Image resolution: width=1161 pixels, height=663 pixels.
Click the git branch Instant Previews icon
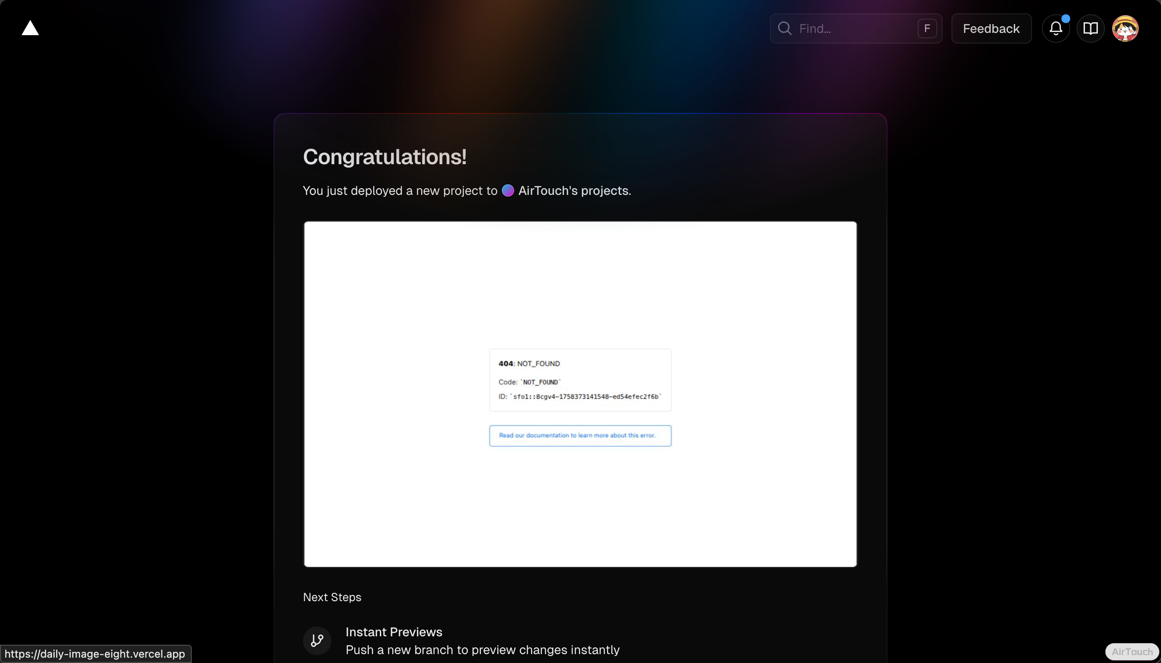pyautogui.click(x=317, y=640)
